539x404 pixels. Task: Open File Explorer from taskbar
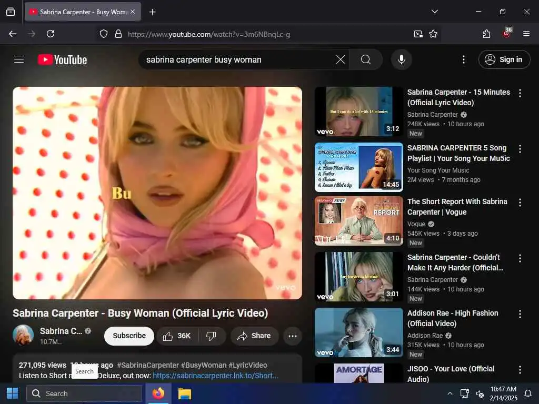click(x=185, y=393)
